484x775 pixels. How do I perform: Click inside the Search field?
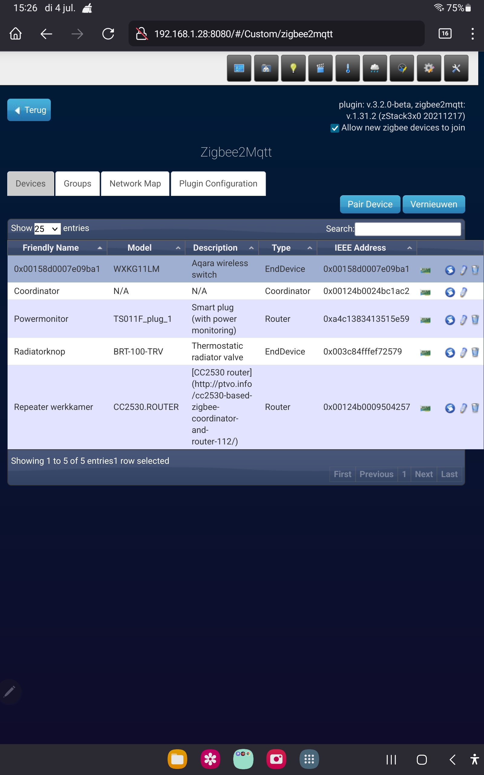(407, 229)
